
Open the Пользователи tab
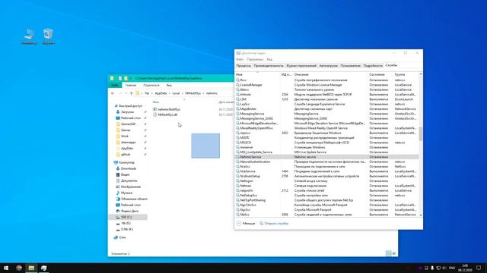click(350, 66)
